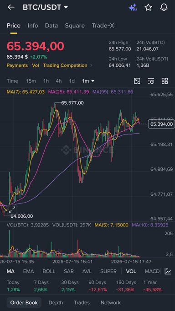The height and width of the screenshot is (311, 175).
Task: Click the 7 Days 2,66% performance
Action: (x=41, y=286)
